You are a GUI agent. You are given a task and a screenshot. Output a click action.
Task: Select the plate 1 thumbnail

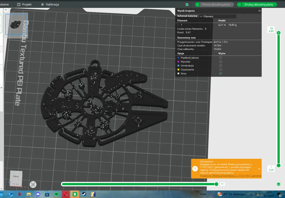click(16, 24)
